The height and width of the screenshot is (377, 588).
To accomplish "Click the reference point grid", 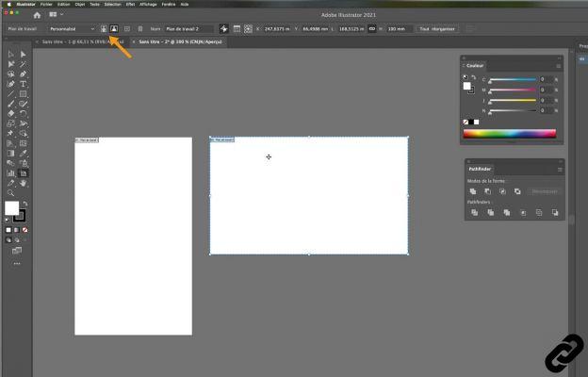I will 248,29.
